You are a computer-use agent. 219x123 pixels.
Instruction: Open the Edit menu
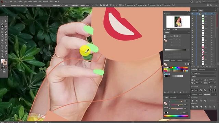[x=15, y=1]
